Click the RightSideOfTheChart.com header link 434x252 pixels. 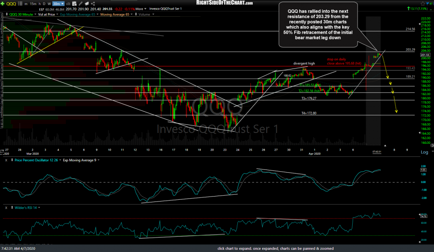click(225, 3)
